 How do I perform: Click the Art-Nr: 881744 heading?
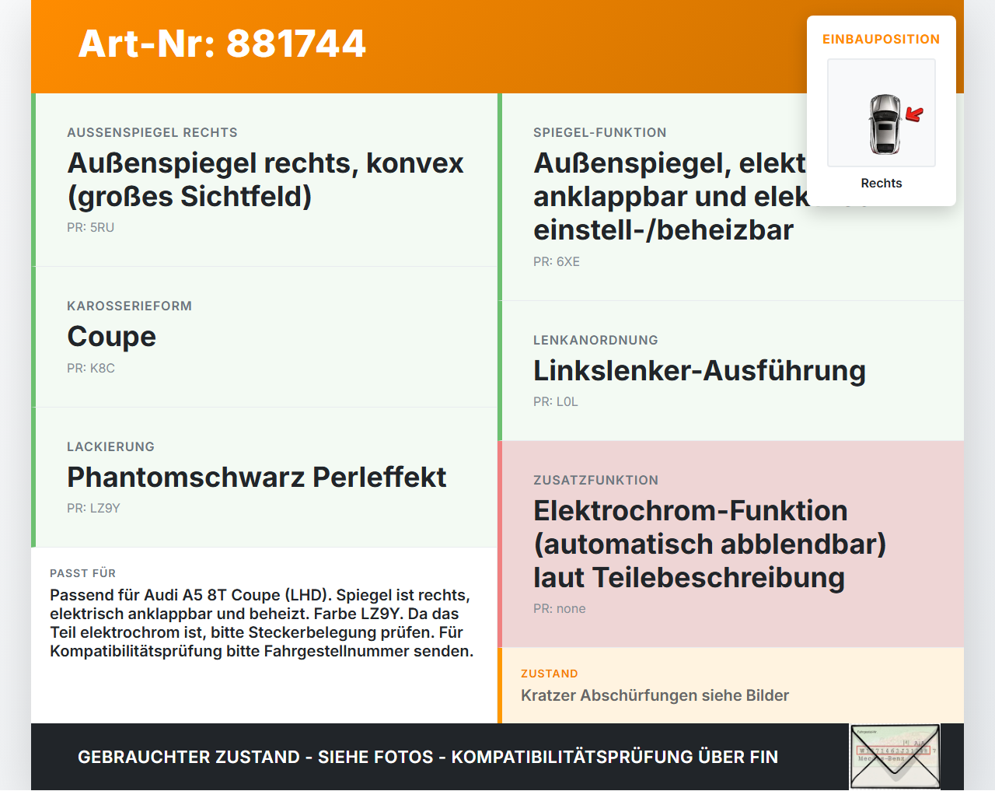click(222, 44)
